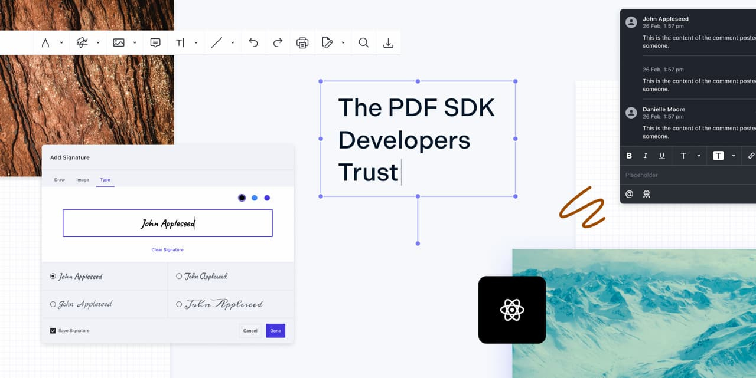Viewport: 756px width, 378px height.
Task: Cancel the Add Signature dialog
Action: 250,331
